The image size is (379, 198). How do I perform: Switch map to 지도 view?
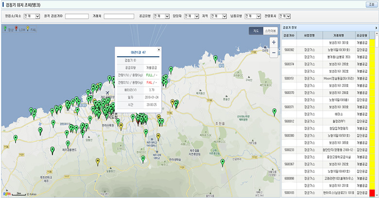tap(256, 31)
